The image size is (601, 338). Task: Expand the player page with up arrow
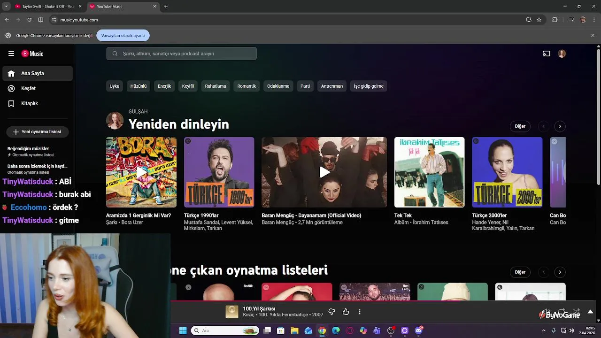590,312
